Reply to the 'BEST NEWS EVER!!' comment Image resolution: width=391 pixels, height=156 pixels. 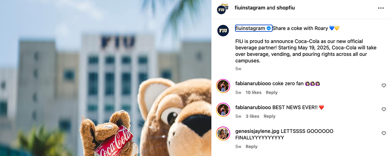tap(269, 116)
